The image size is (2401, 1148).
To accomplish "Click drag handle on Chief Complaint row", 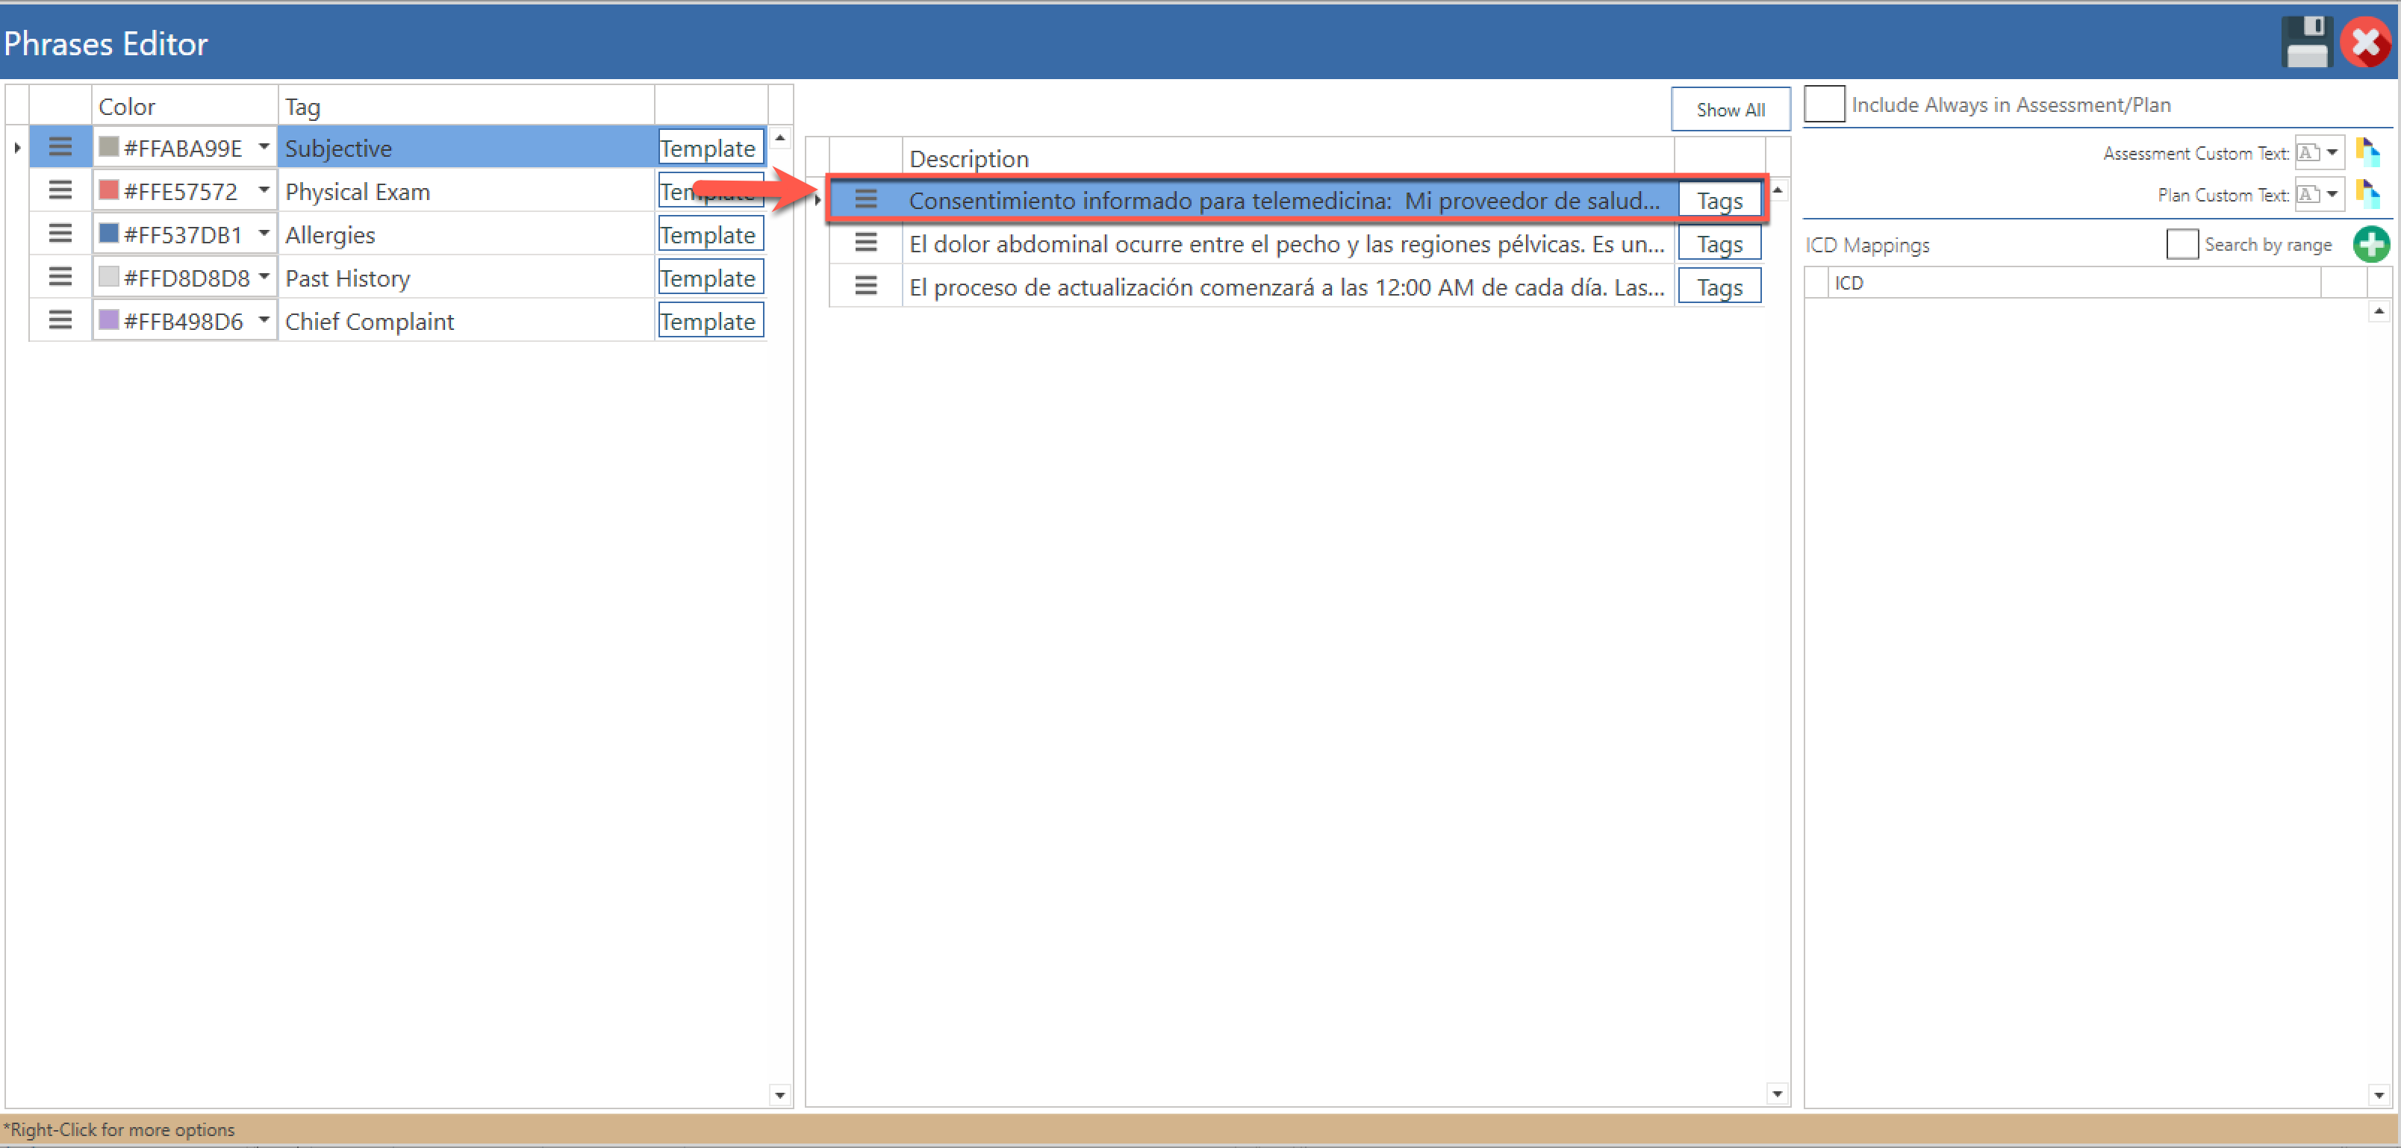I will point(60,320).
